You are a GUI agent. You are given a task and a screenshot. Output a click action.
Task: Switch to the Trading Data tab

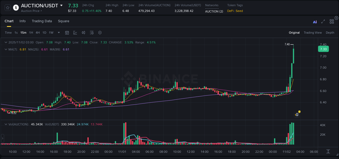point(42,21)
